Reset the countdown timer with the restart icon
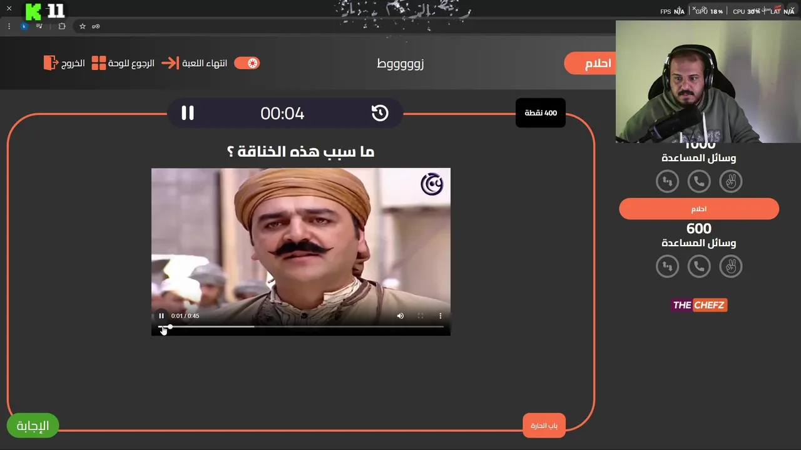Image resolution: width=801 pixels, height=450 pixels. 380,113
